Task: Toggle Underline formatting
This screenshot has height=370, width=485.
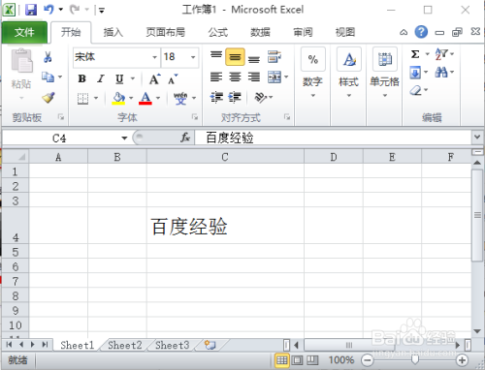Action: pyautogui.click(x=119, y=79)
